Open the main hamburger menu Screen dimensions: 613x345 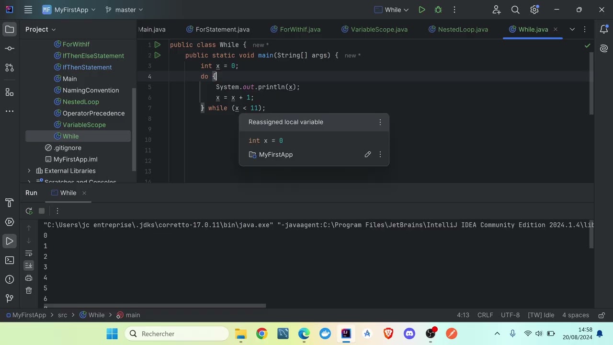[x=28, y=10]
